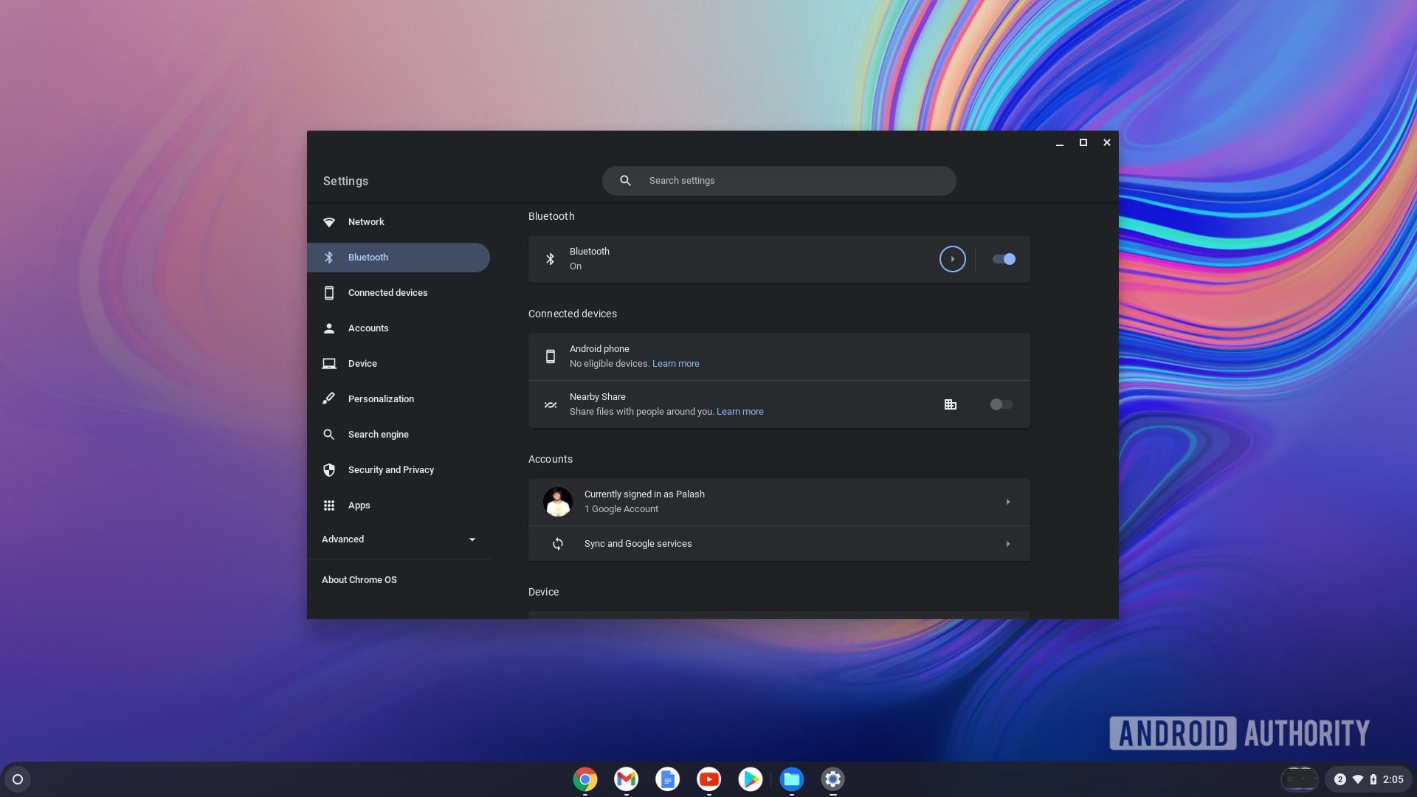Viewport: 1417px width, 797px height.
Task: Click the enterprise managed building icon
Action: coord(951,404)
